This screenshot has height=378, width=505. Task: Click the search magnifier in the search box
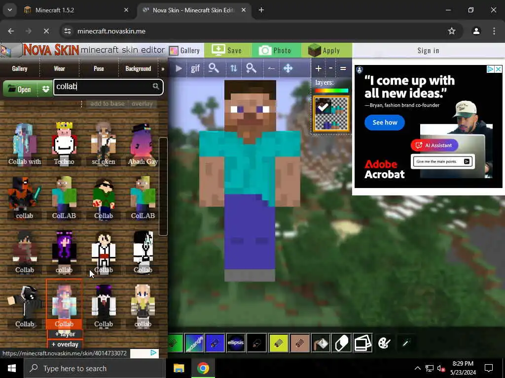155,86
